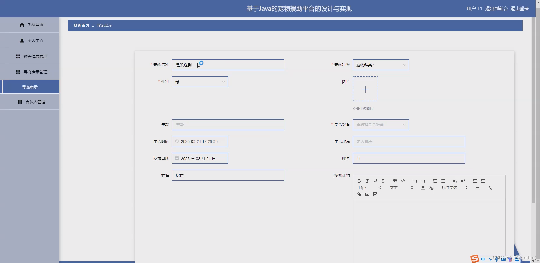540x263 pixels.
Task: Open the 性别 dropdown
Action: (x=200, y=82)
